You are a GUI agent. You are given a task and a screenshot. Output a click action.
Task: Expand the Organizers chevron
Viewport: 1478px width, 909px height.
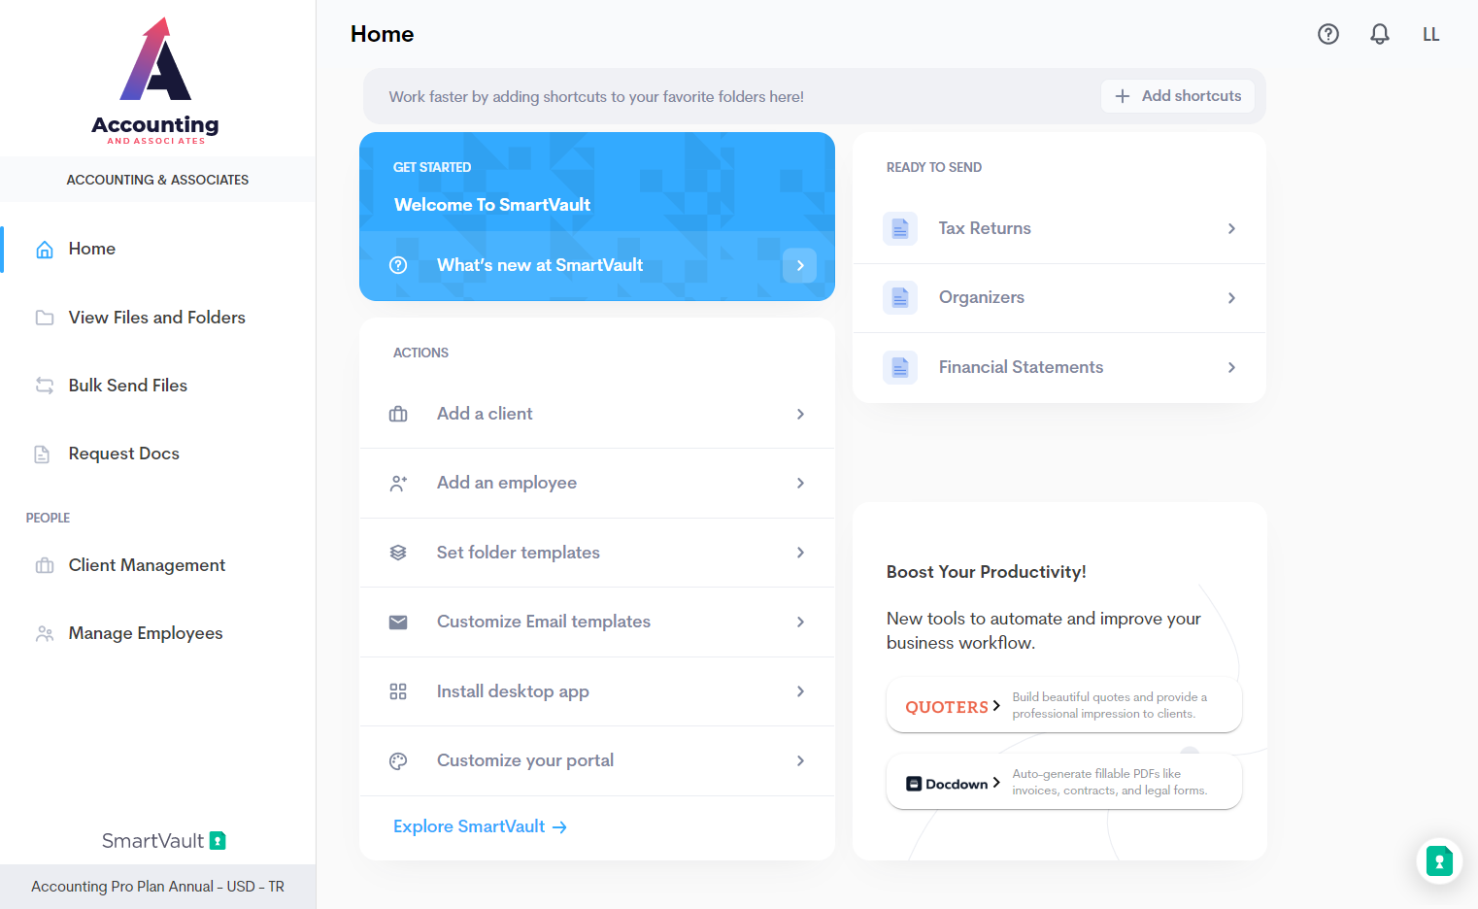coord(1230,297)
